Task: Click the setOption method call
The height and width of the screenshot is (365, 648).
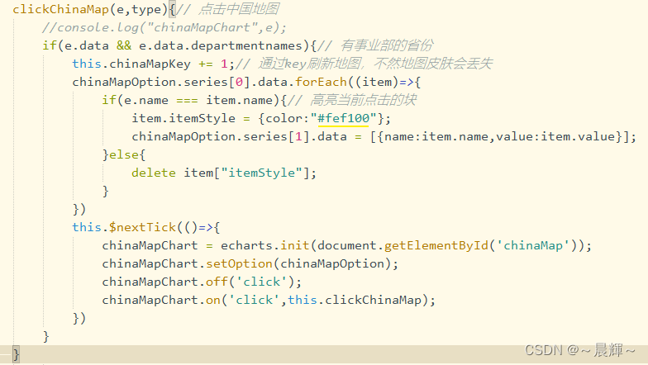Action: (x=240, y=263)
